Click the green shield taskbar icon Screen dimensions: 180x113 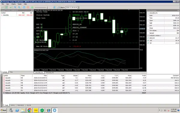[x=42, y=110]
